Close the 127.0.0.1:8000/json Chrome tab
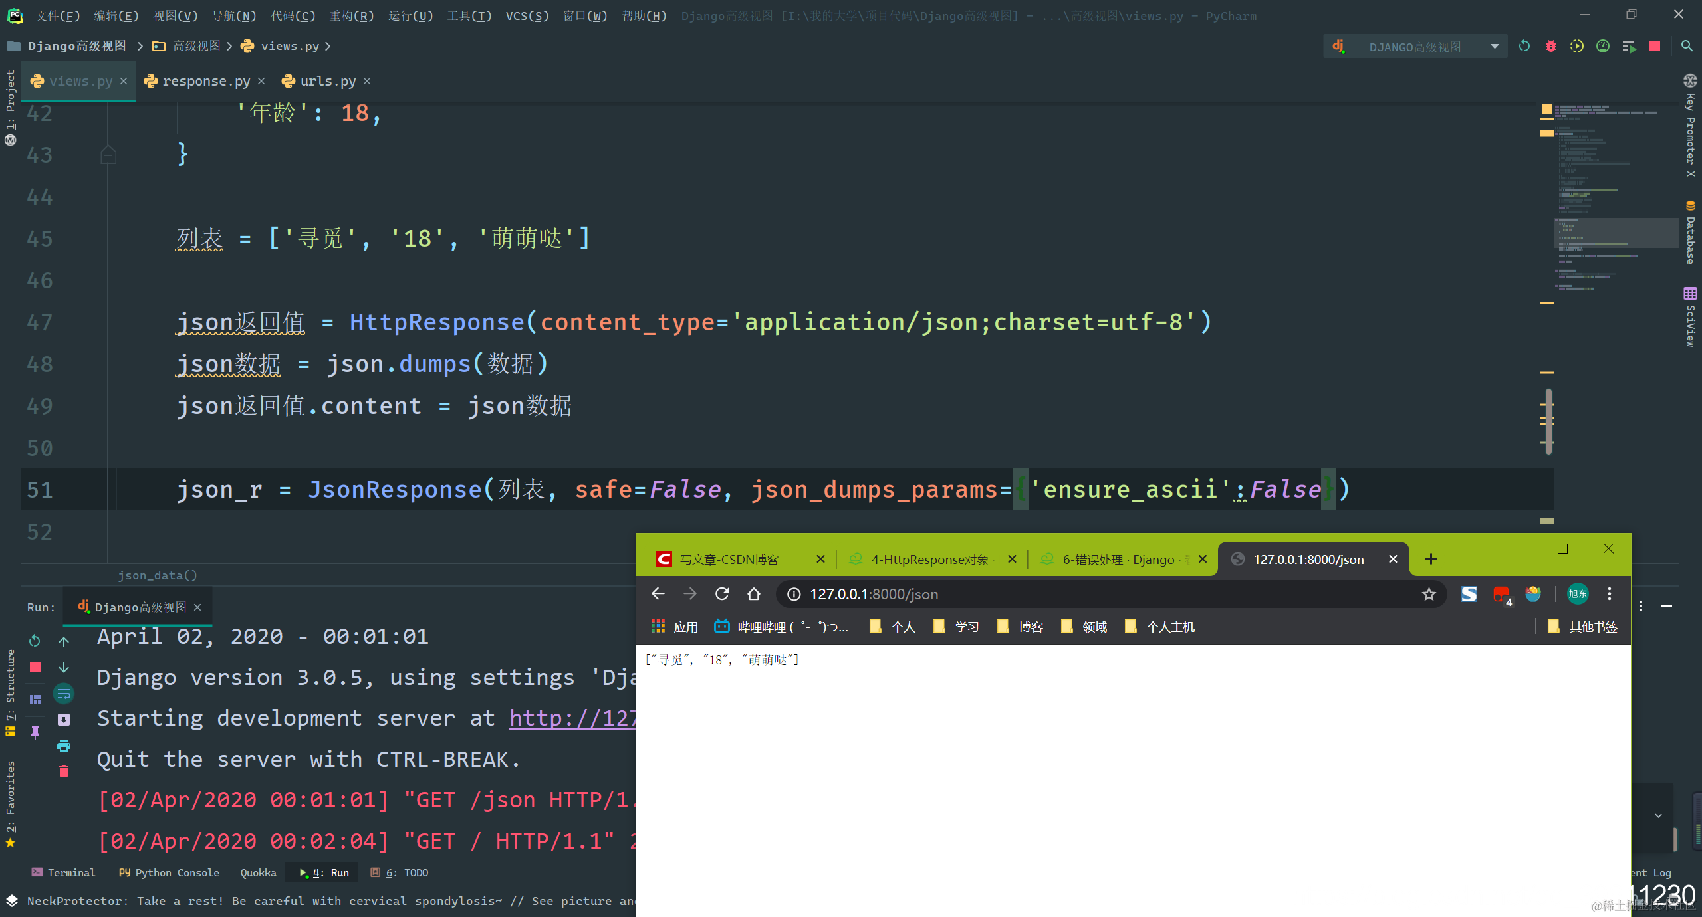The height and width of the screenshot is (917, 1702). 1393,560
